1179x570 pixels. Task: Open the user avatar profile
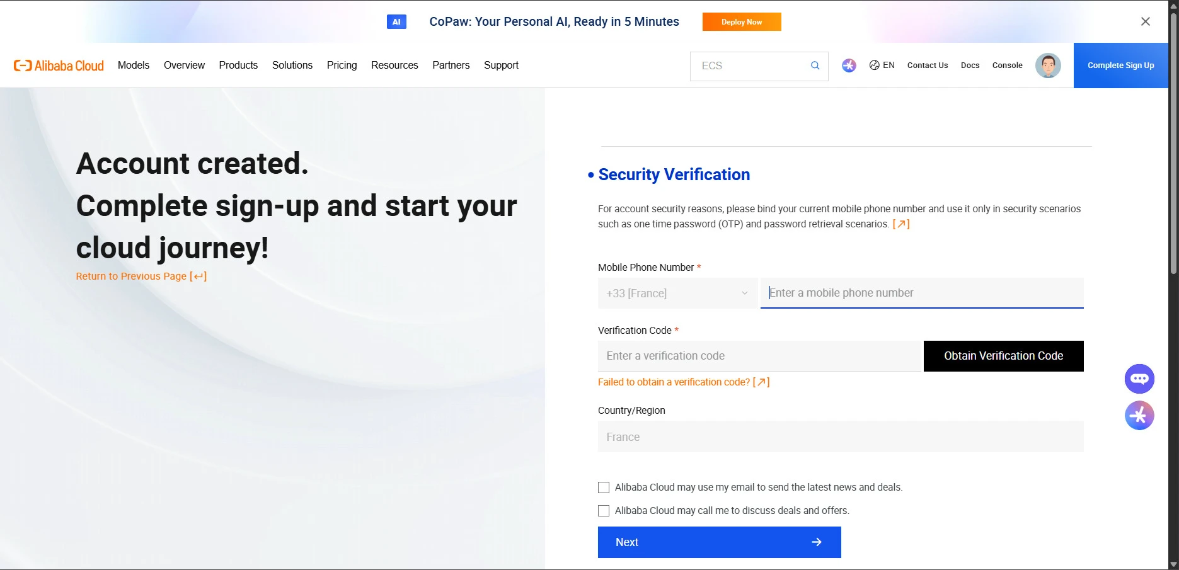tap(1048, 66)
